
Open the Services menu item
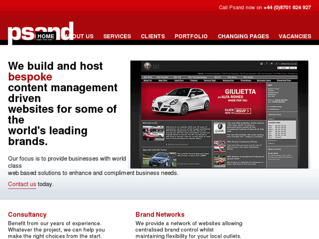click(117, 36)
